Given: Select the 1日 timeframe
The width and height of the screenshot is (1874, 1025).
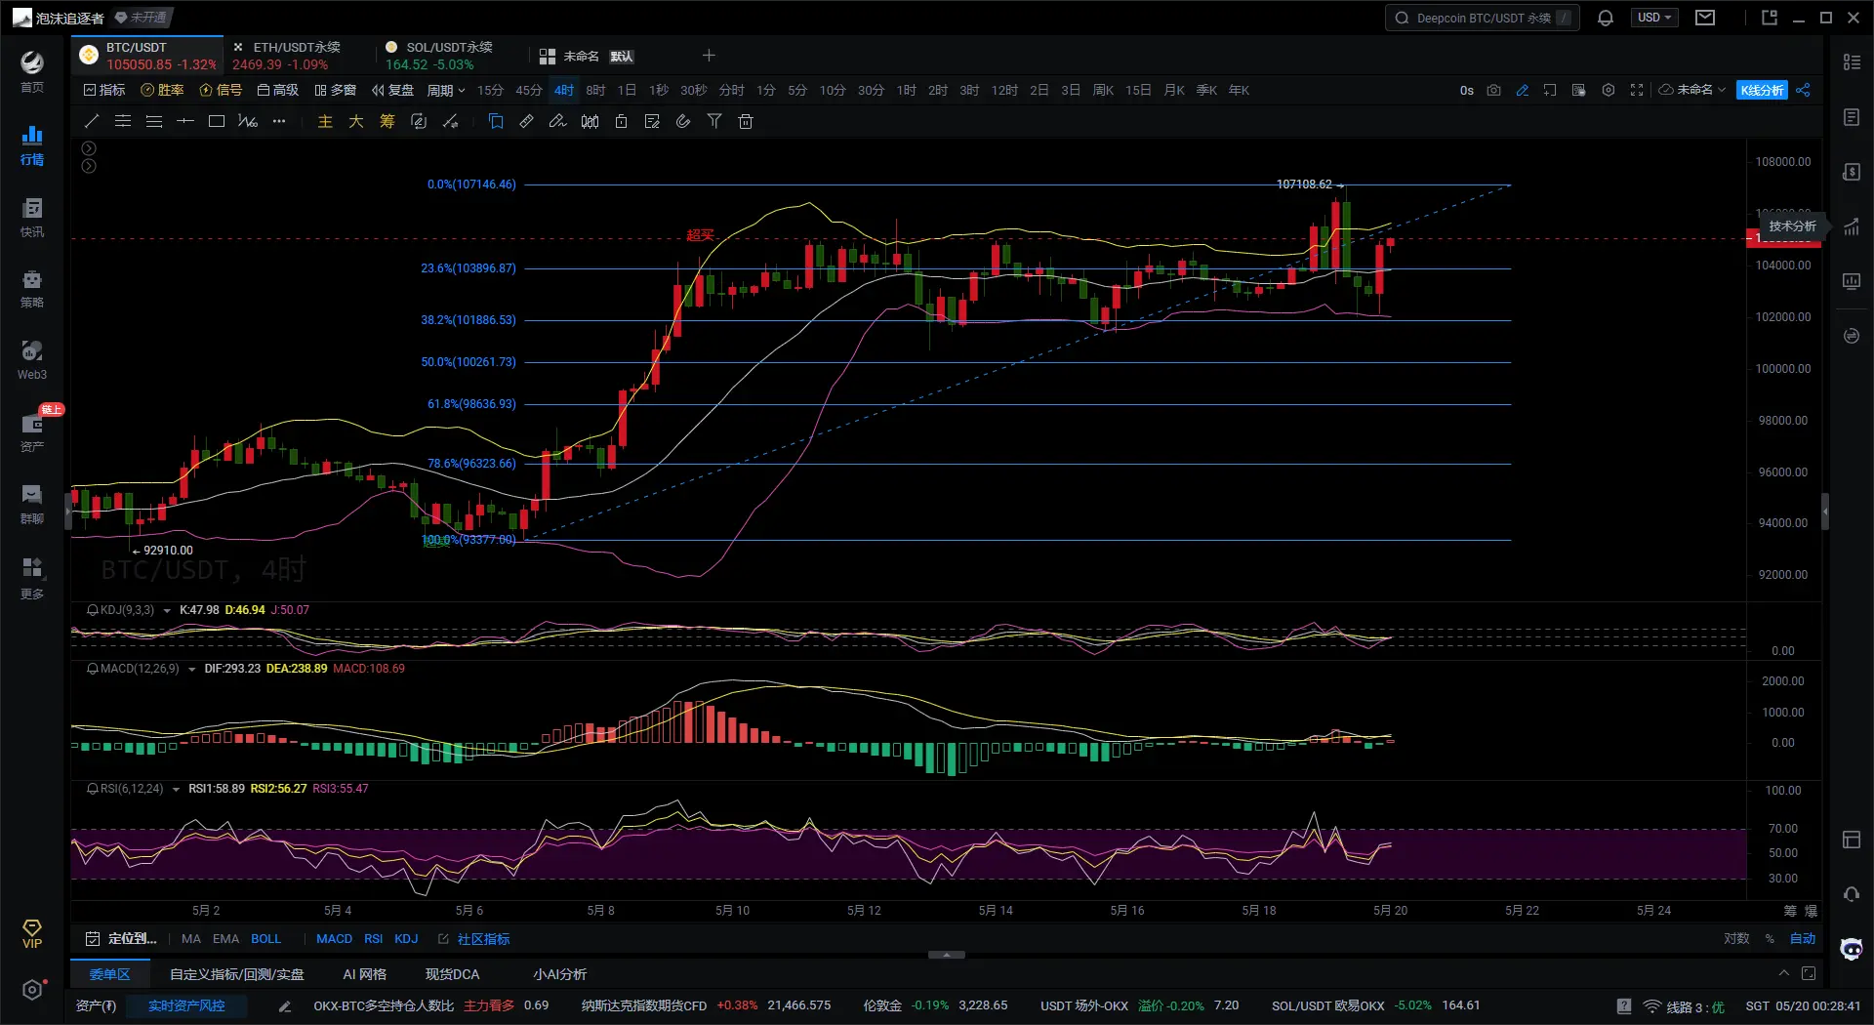Looking at the screenshot, I should click(627, 90).
